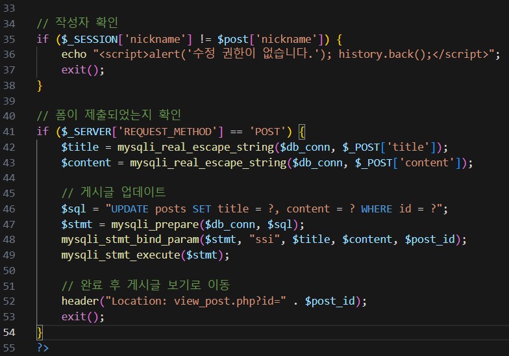Click mysqli_stmt_bind_param on line 48
This screenshot has width=509, height=356.
click(x=130, y=240)
